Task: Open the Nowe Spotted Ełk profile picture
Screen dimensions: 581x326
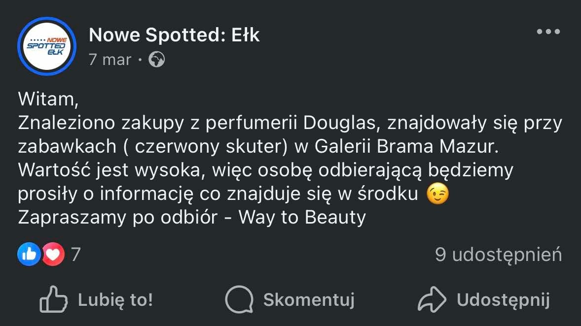Action: tap(47, 46)
